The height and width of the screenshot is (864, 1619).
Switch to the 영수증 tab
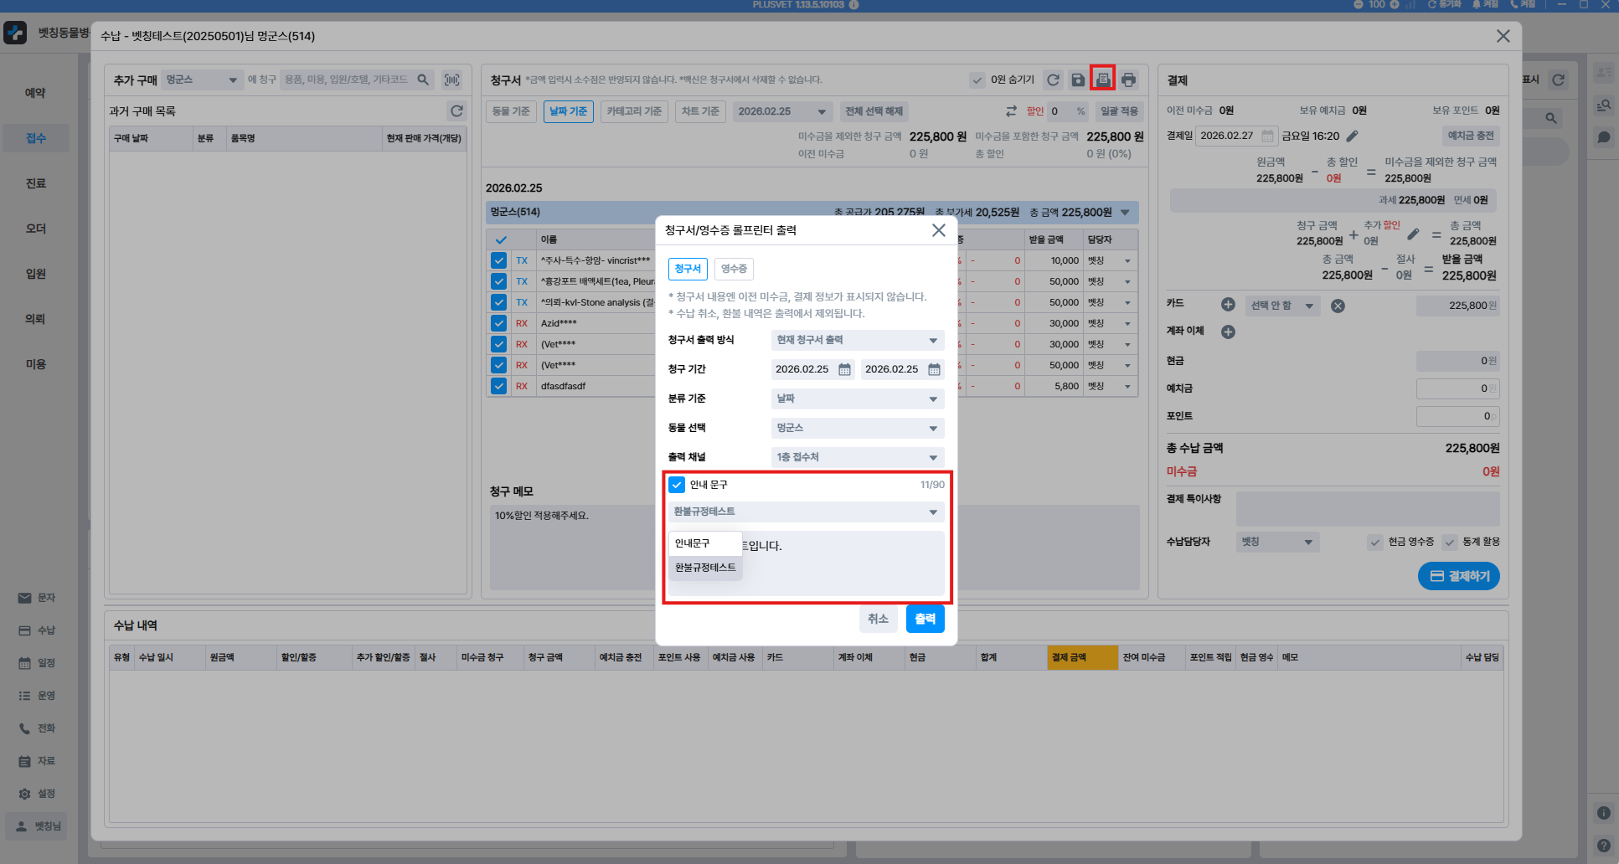734,269
